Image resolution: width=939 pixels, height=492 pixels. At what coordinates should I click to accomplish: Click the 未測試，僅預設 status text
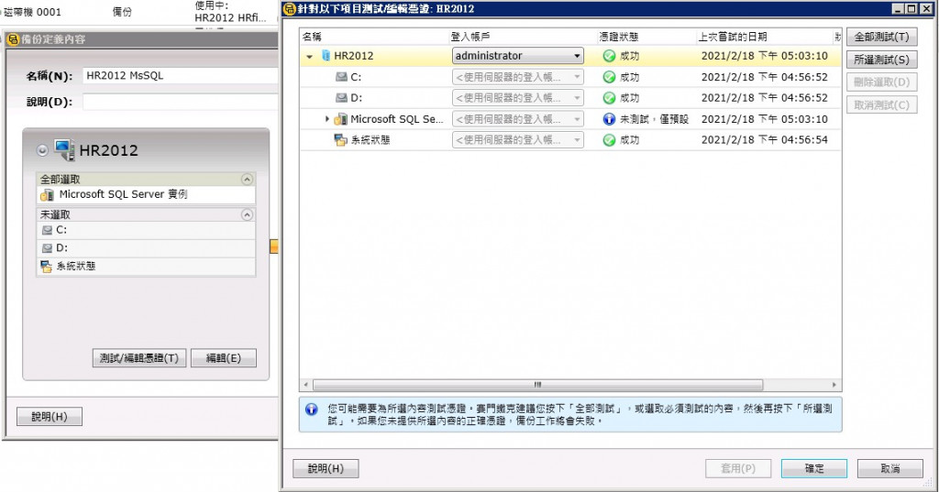click(x=654, y=119)
